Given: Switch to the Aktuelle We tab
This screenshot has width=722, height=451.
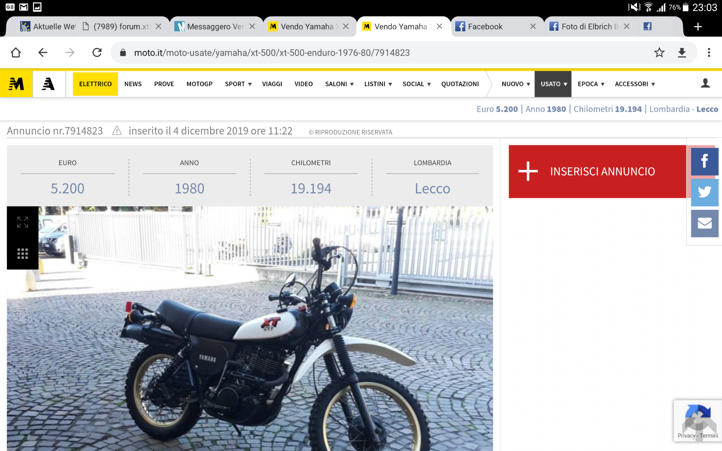Looking at the screenshot, I should [47, 26].
